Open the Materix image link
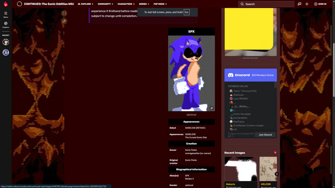The image size is (335, 188). point(230,184)
